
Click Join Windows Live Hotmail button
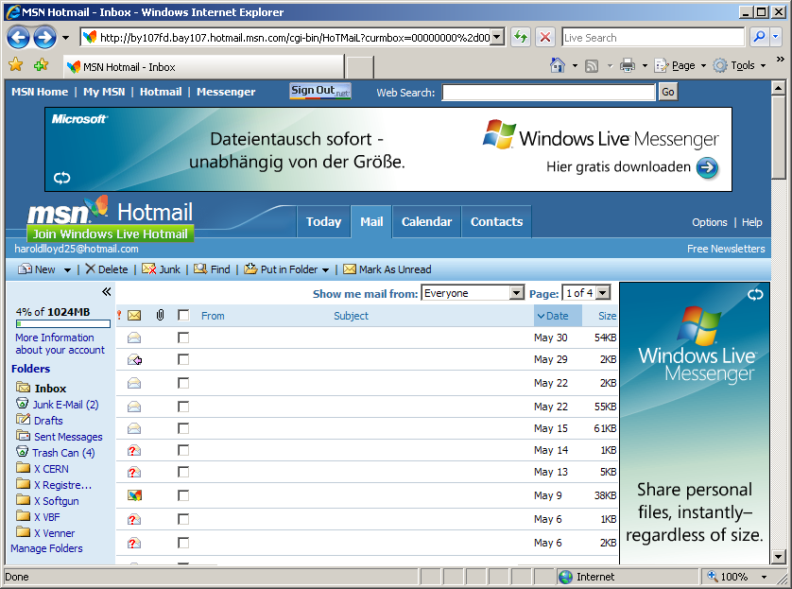[x=111, y=234]
